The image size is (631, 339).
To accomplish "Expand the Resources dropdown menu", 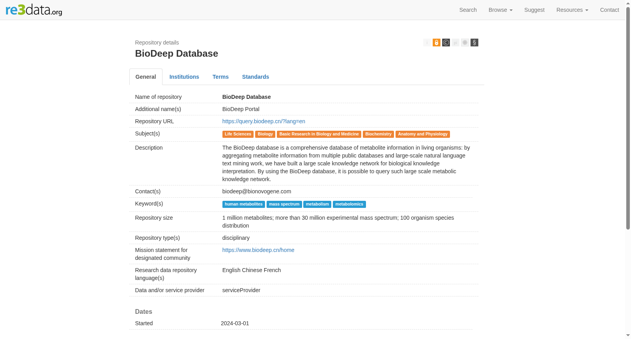I will [572, 10].
